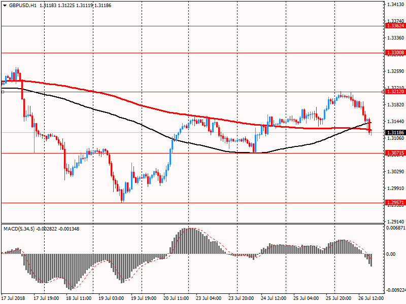Screen dimensions: 406x304
Task: Click the 1.31820 price scale value
Action: [x=396, y=105]
